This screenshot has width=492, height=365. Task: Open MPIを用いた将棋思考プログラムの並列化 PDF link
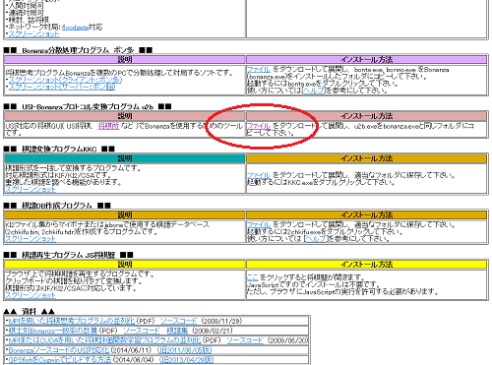(72, 321)
